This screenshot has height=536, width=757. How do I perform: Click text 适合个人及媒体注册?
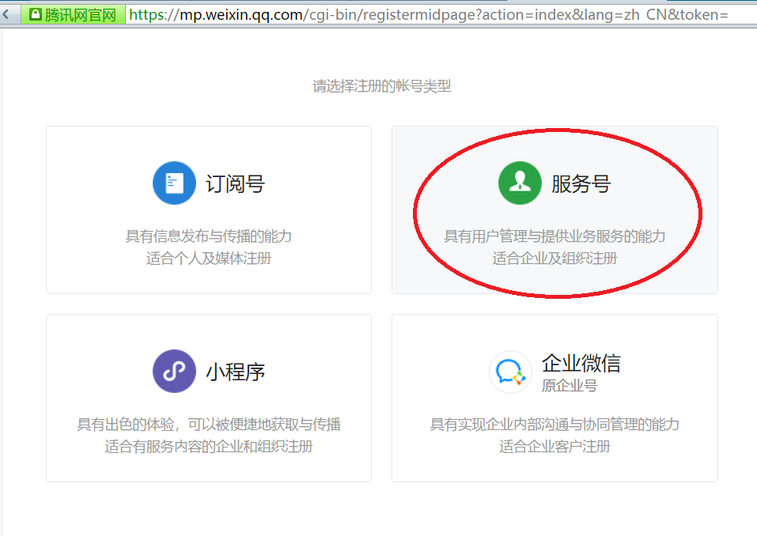coord(209,258)
